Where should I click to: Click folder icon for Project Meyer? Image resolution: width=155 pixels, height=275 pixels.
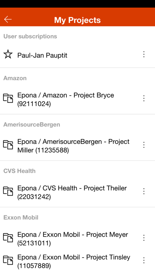(8, 237)
